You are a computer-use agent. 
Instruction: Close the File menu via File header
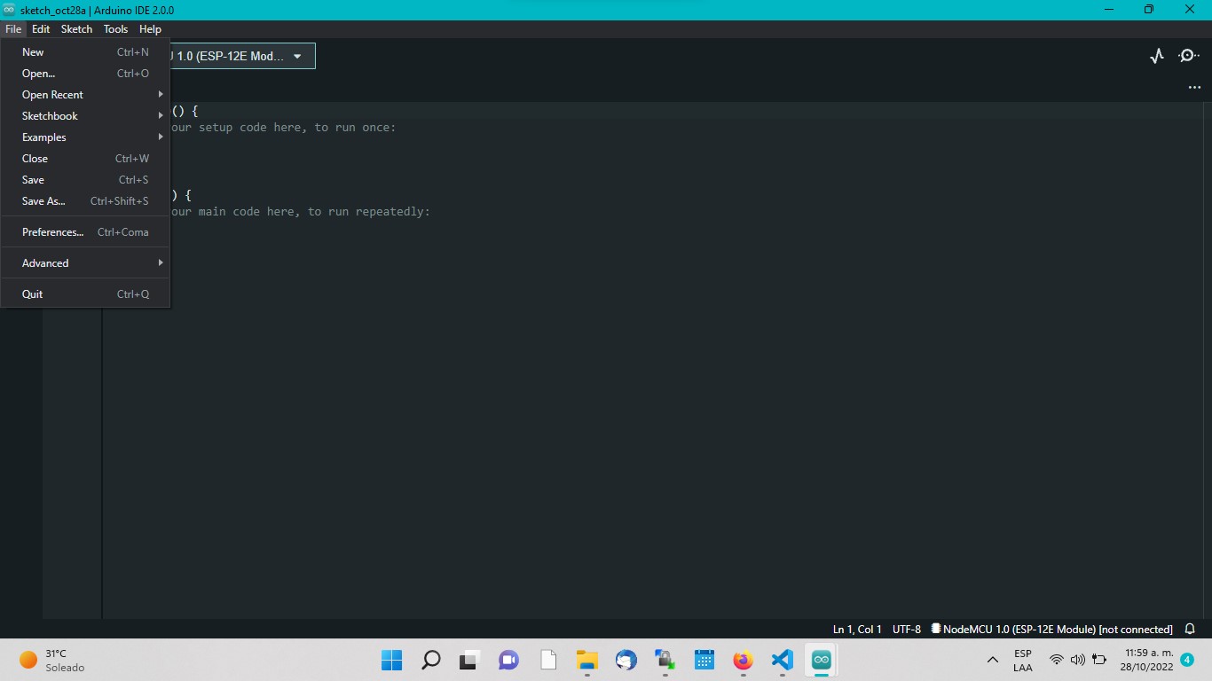tap(13, 29)
